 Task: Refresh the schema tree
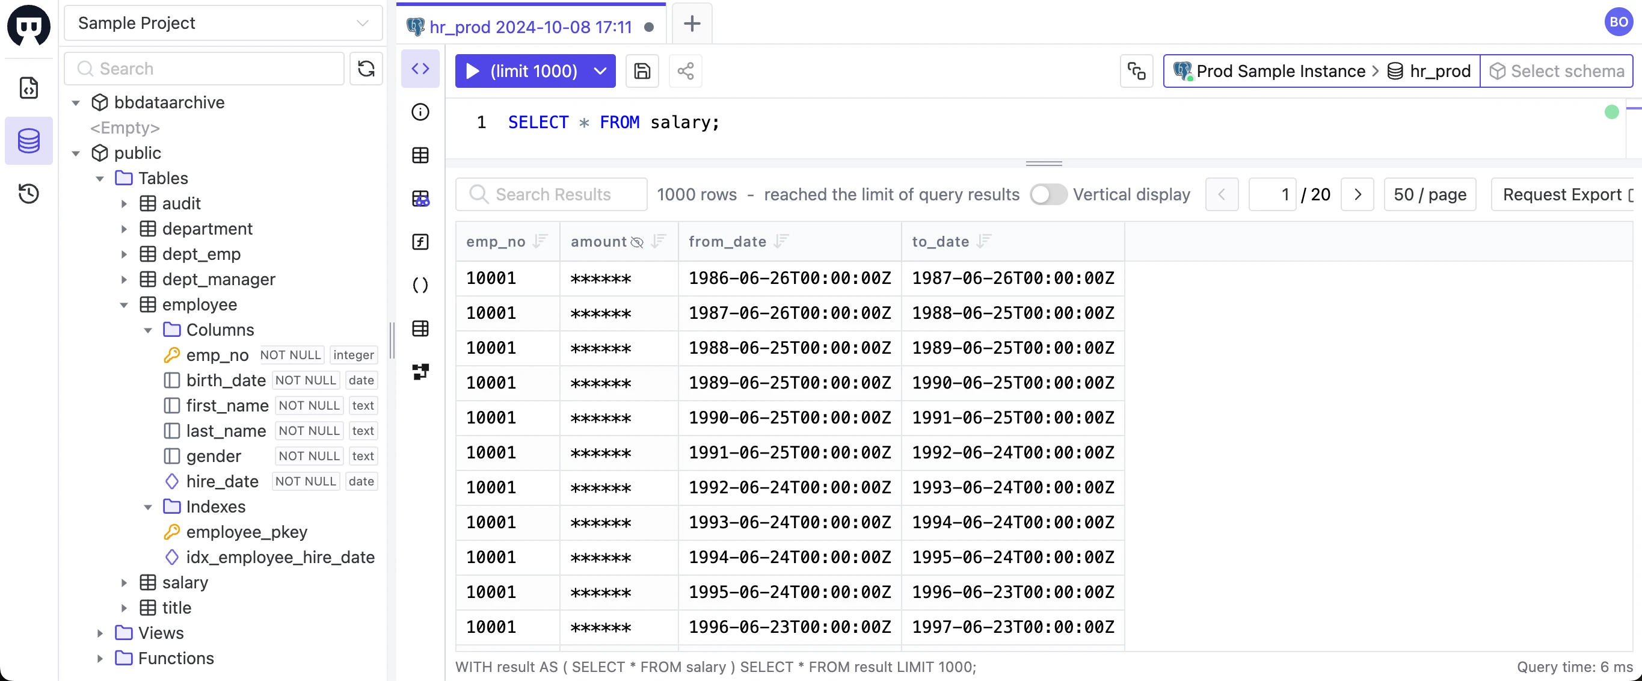click(366, 69)
